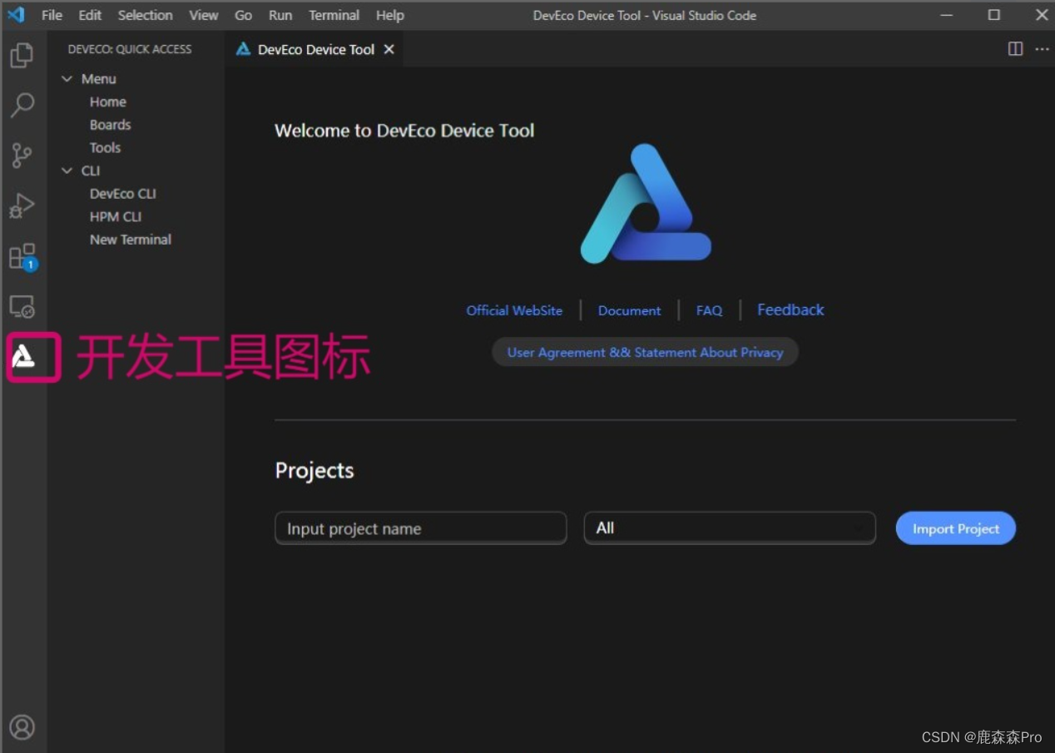Open editor More Actions ellipsis
1055x753 pixels.
pos(1042,49)
